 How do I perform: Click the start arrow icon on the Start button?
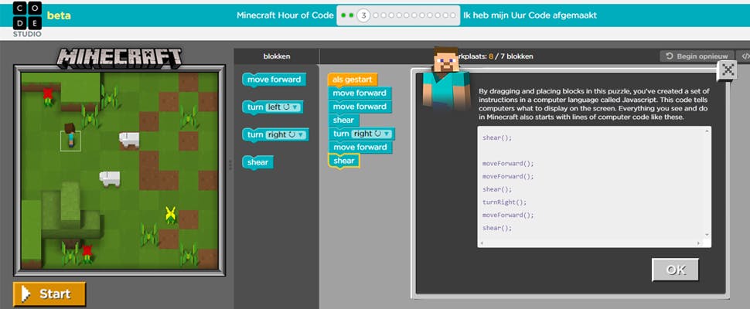click(x=26, y=294)
